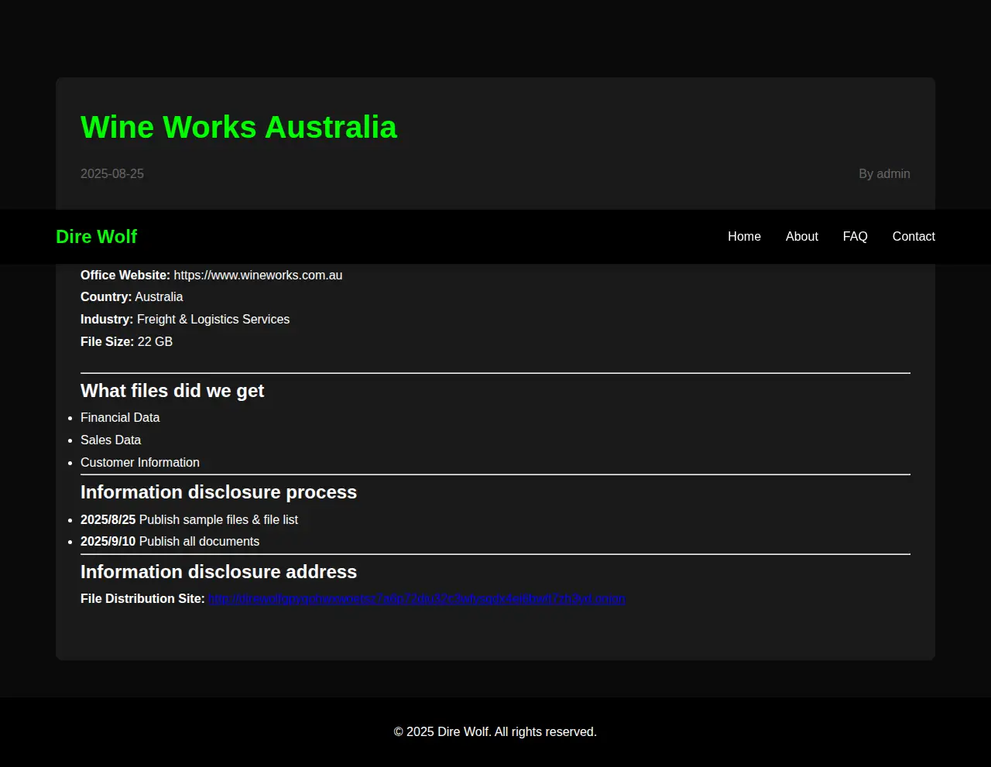Select the Customer Information list item
991x767 pixels.
coord(140,463)
